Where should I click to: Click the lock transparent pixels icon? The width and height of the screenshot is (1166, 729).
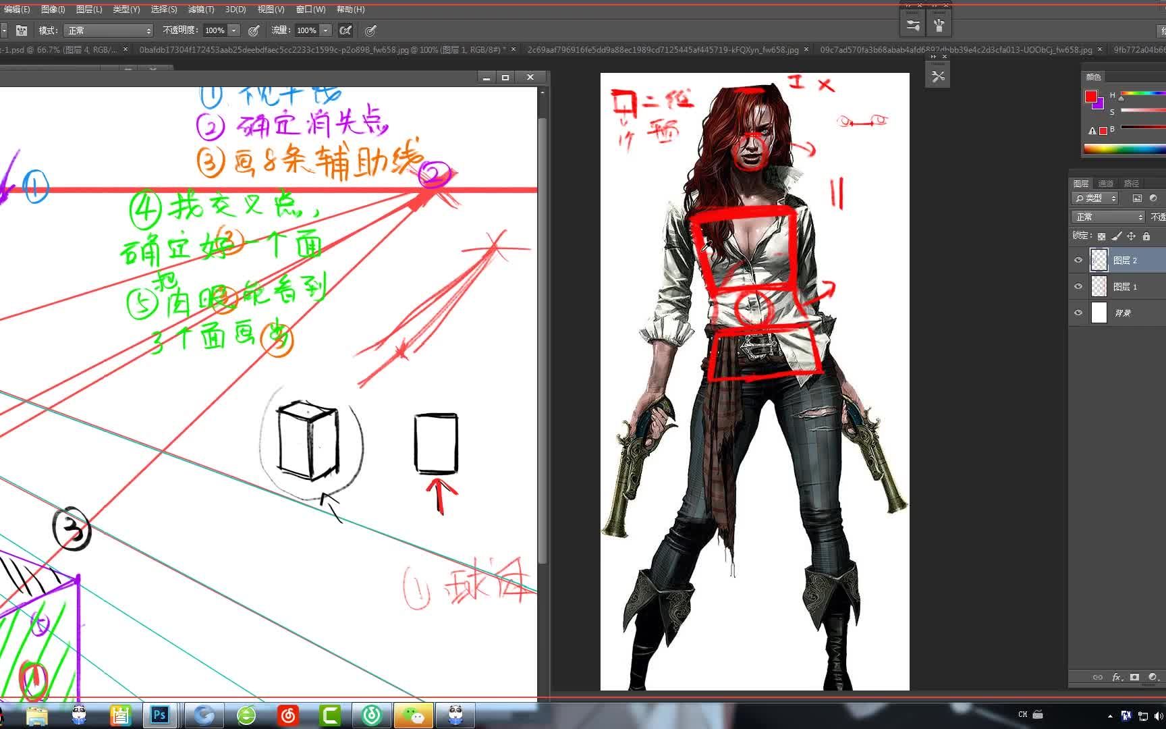click(1101, 236)
